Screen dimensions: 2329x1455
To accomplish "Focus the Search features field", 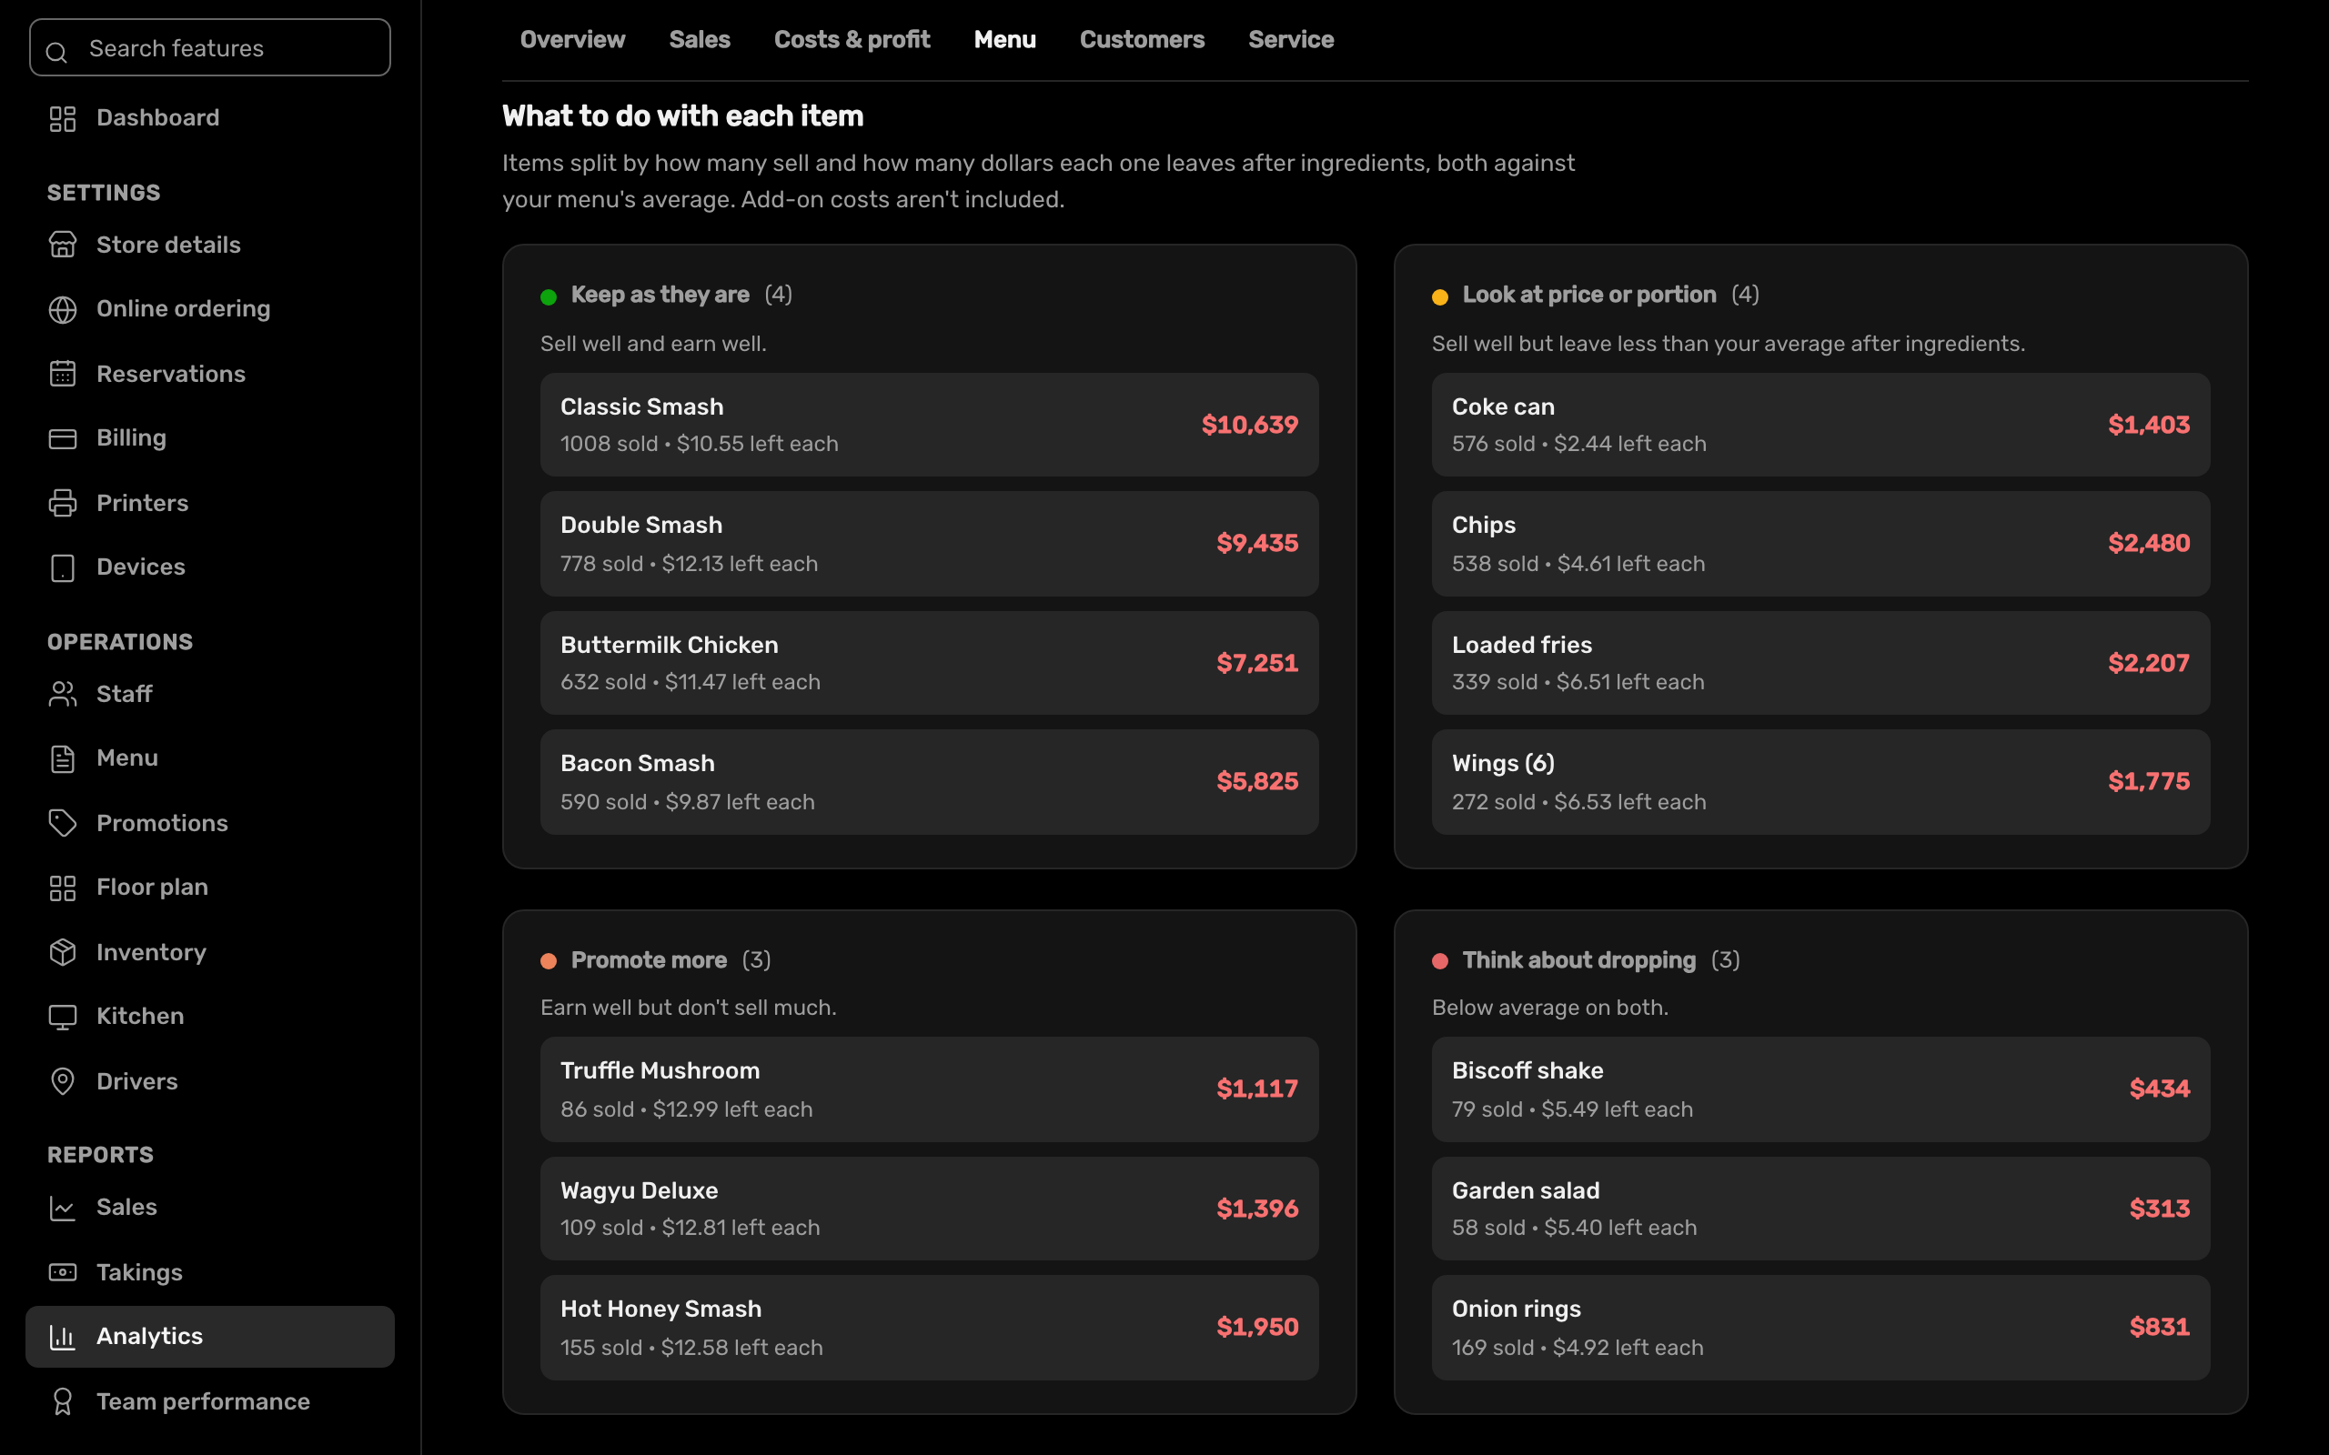I will point(210,47).
